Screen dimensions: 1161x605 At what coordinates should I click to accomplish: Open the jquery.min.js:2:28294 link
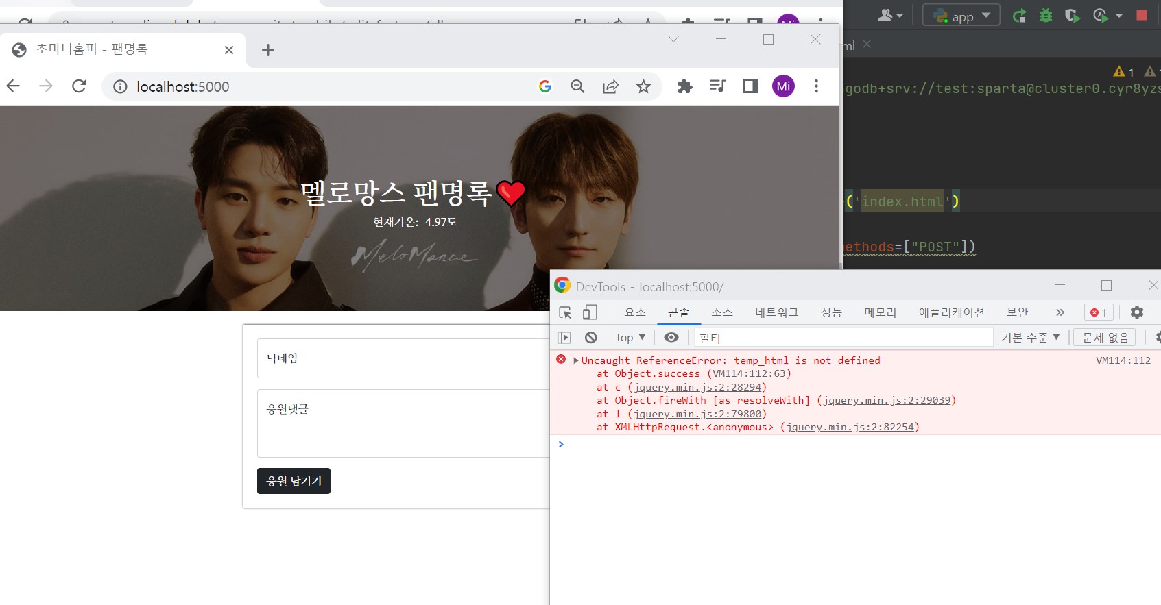[x=697, y=387]
